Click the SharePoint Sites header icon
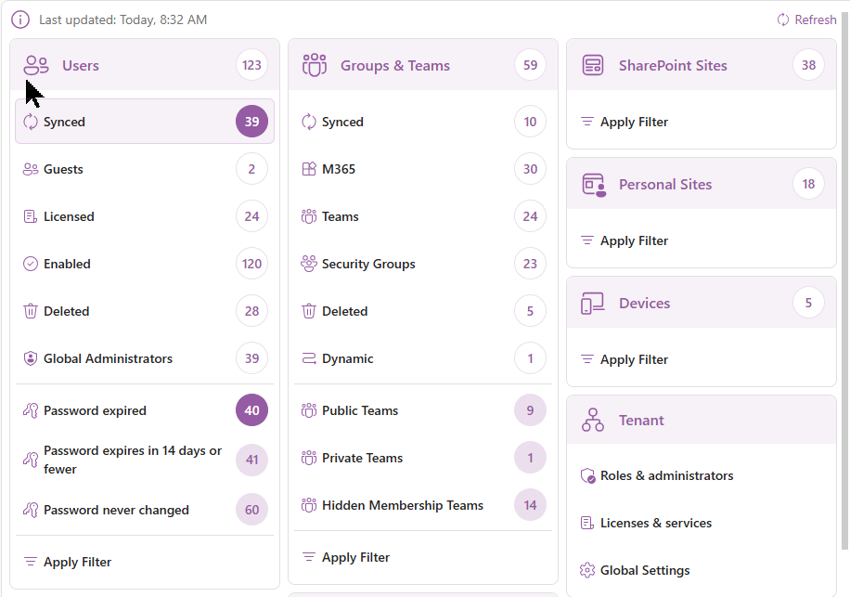The height and width of the screenshot is (597, 850). coord(593,65)
